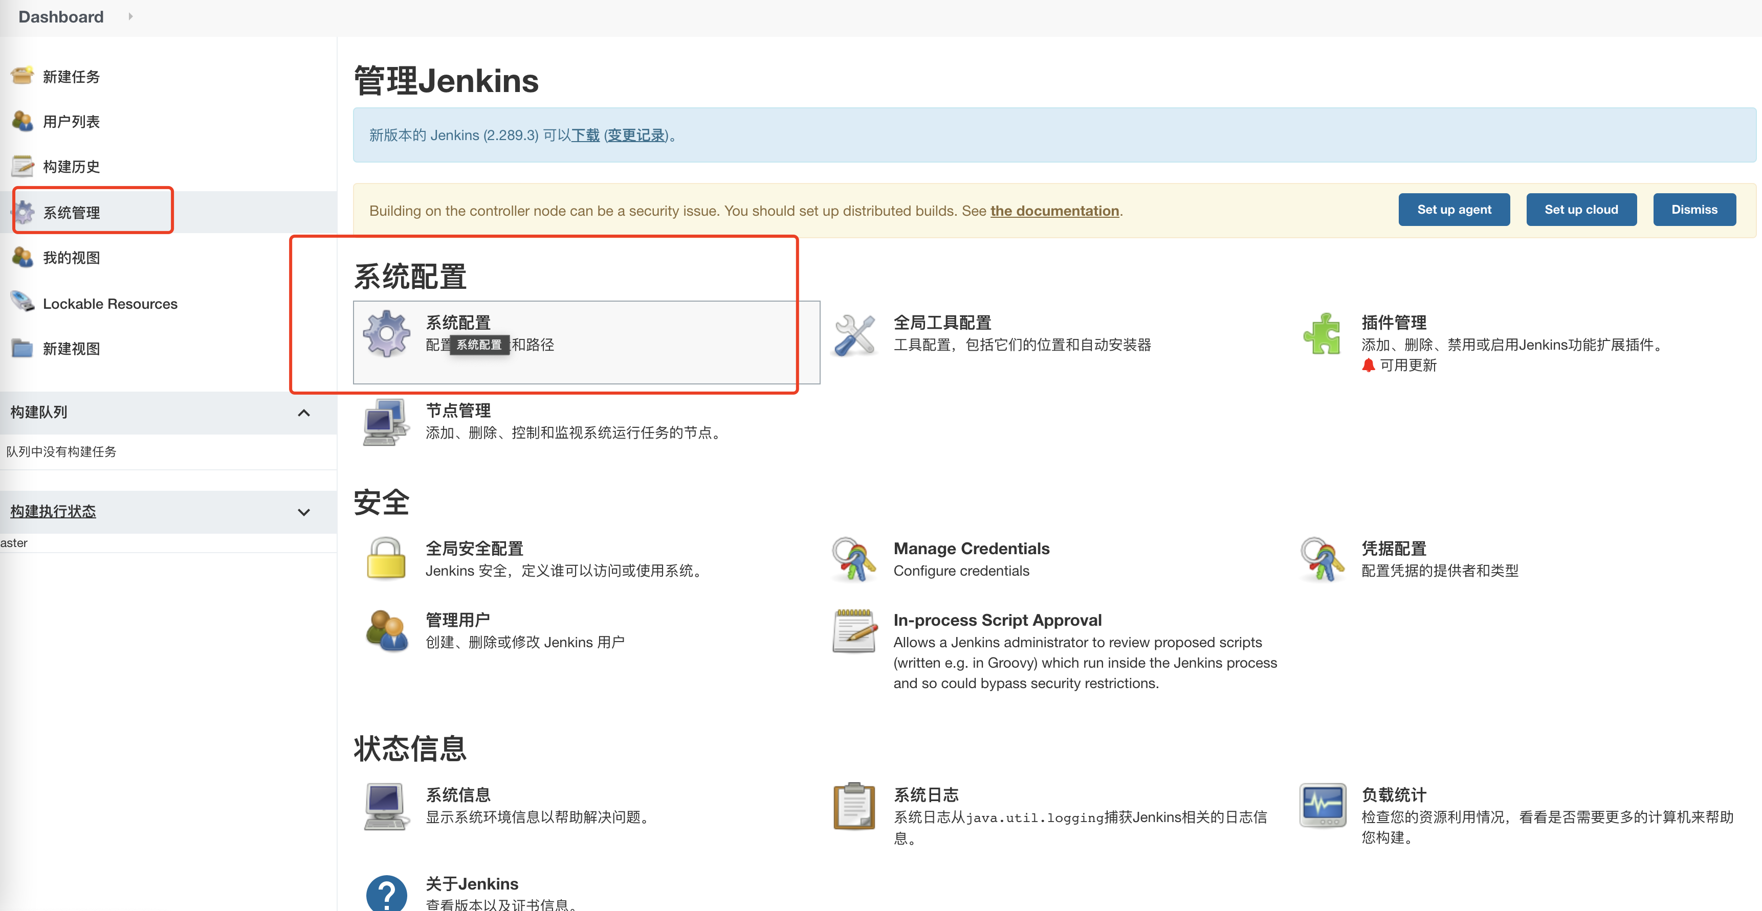Open the documentation link in warning
Viewport: 1762px width, 911px height.
pos(1055,211)
